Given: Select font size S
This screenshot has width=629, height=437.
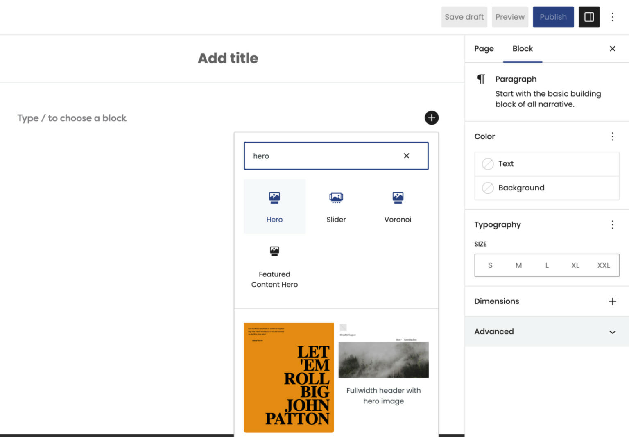Looking at the screenshot, I should 490,265.
